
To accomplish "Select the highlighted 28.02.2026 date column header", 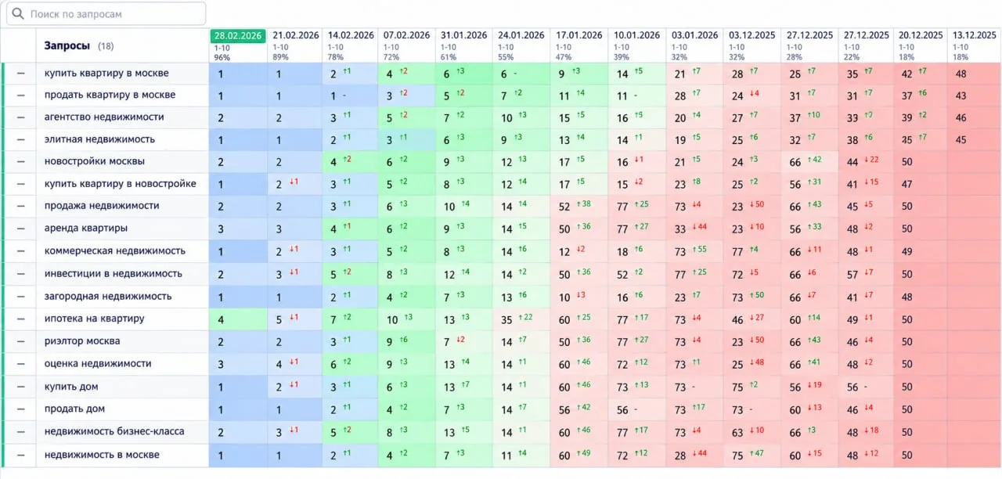I will click(x=238, y=45).
